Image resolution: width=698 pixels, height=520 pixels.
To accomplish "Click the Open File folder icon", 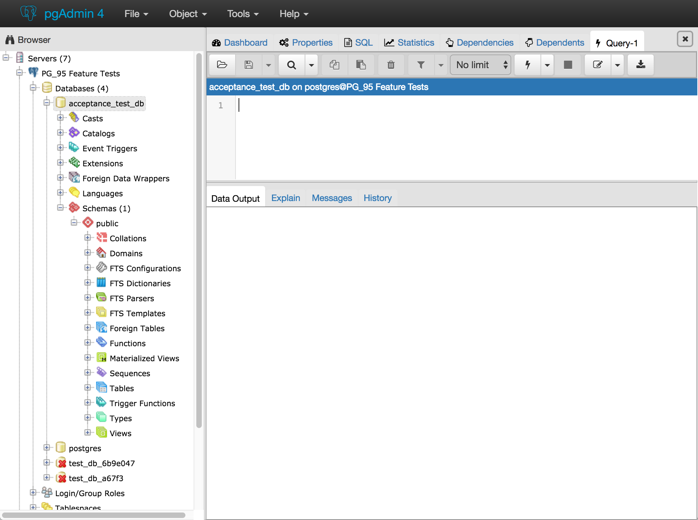I will (x=222, y=65).
